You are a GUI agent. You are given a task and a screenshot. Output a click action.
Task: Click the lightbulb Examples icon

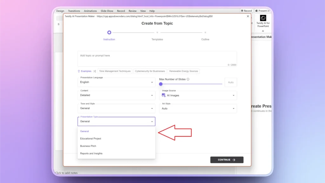[x=79, y=71]
